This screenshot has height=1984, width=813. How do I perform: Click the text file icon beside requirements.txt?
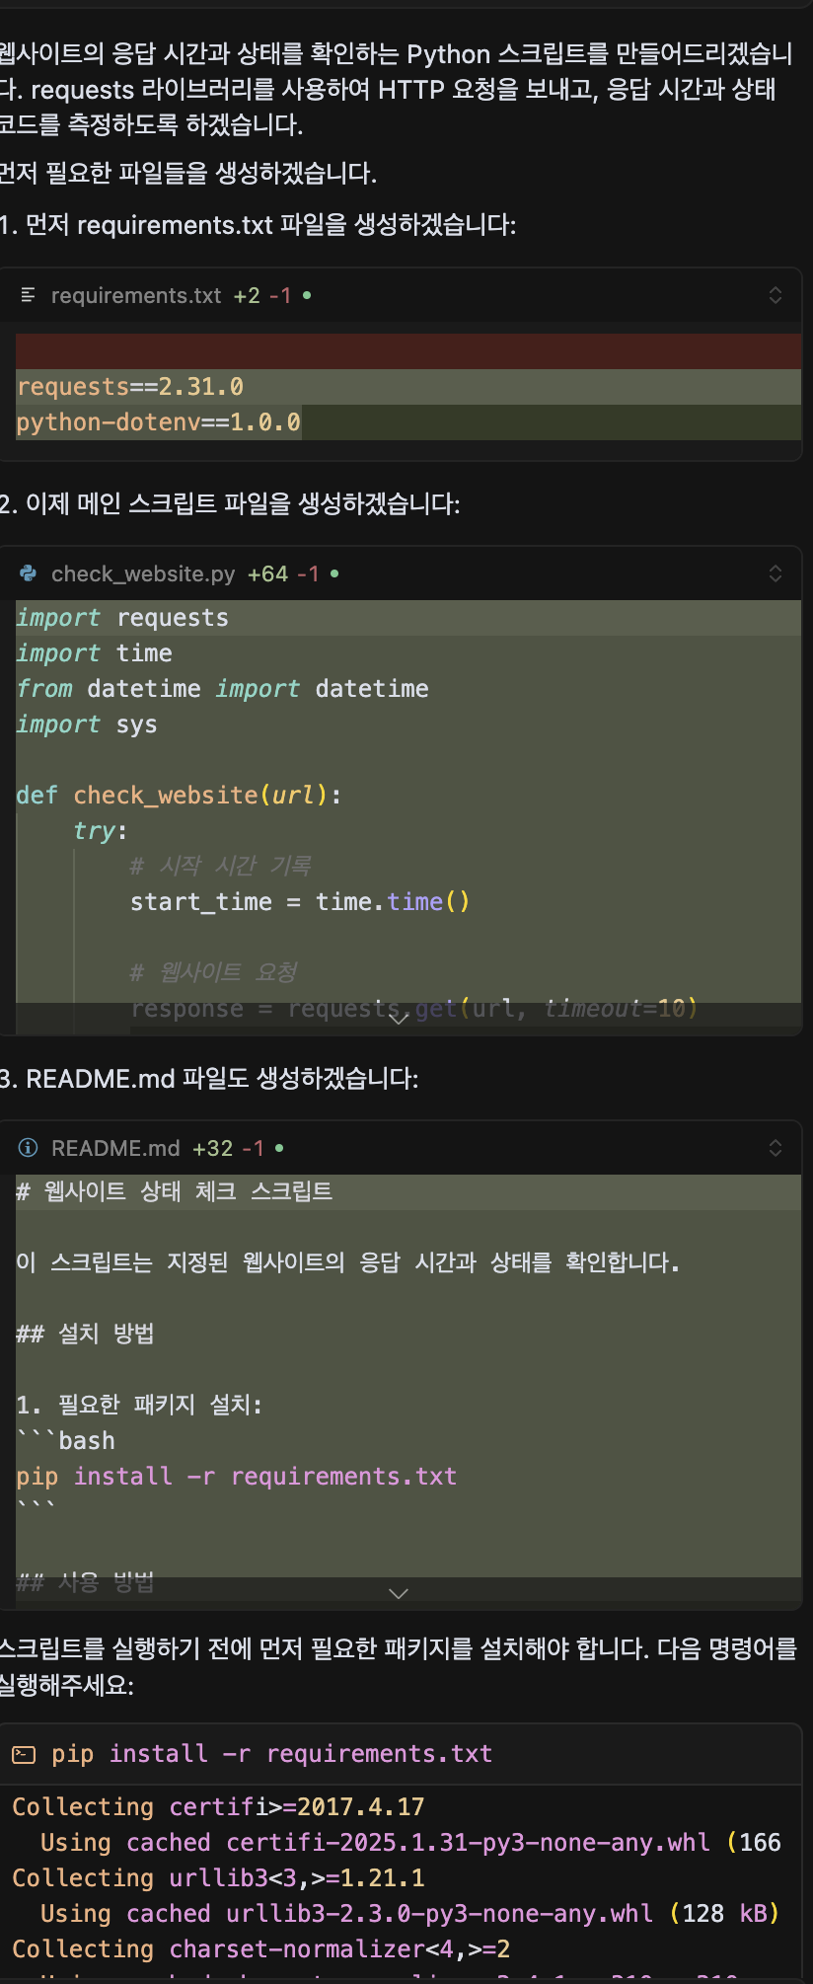(29, 295)
